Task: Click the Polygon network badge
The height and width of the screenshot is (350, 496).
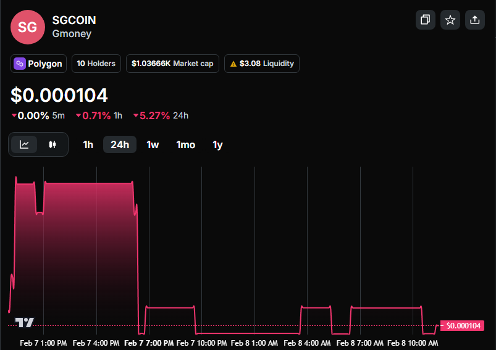Action: click(x=38, y=64)
